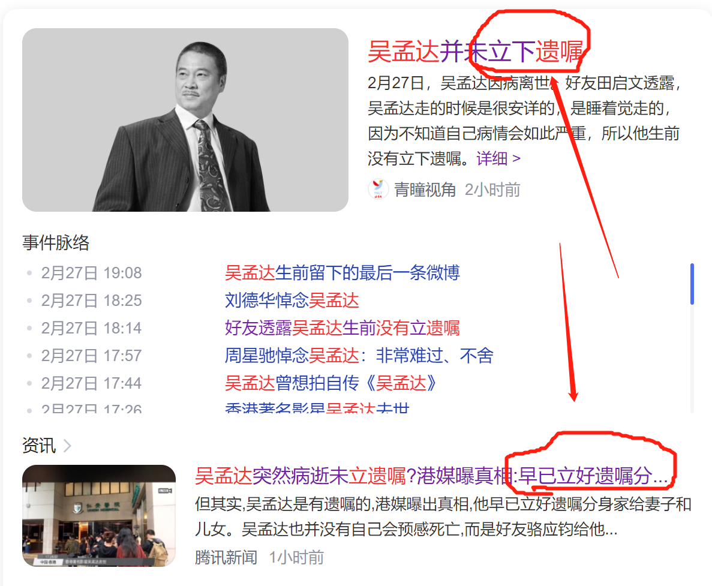Click the 青瞳视角 source avatar icon
Screen dimensions: 712x586
[x=378, y=190]
